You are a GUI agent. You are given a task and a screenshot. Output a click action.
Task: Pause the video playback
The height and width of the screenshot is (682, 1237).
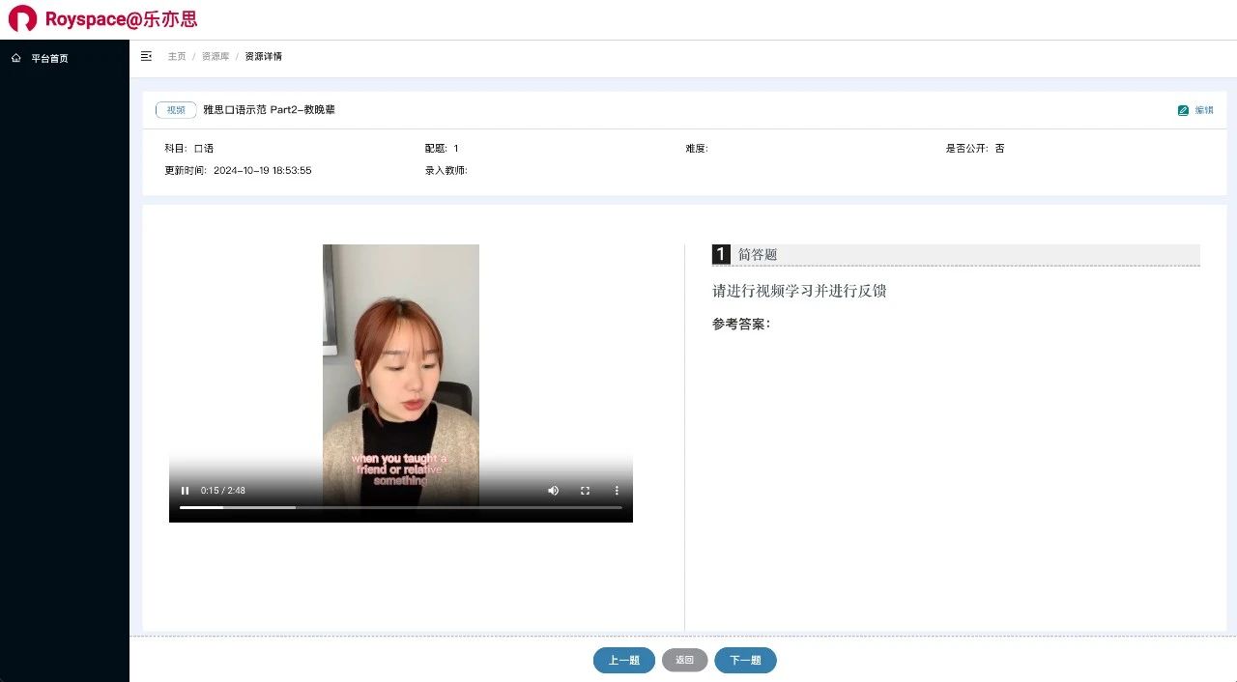point(185,491)
